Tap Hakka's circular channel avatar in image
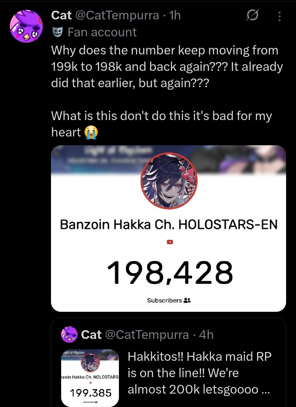Viewport: 296px width, 407px height. point(169,181)
